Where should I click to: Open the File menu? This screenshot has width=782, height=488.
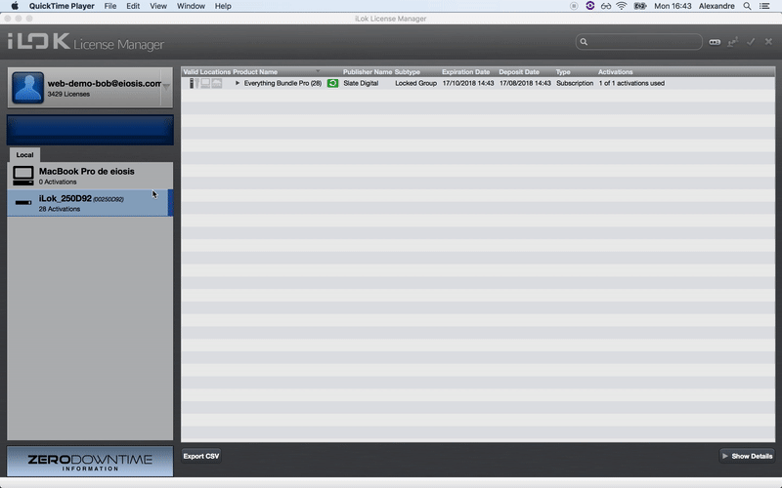click(x=109, y=6)
